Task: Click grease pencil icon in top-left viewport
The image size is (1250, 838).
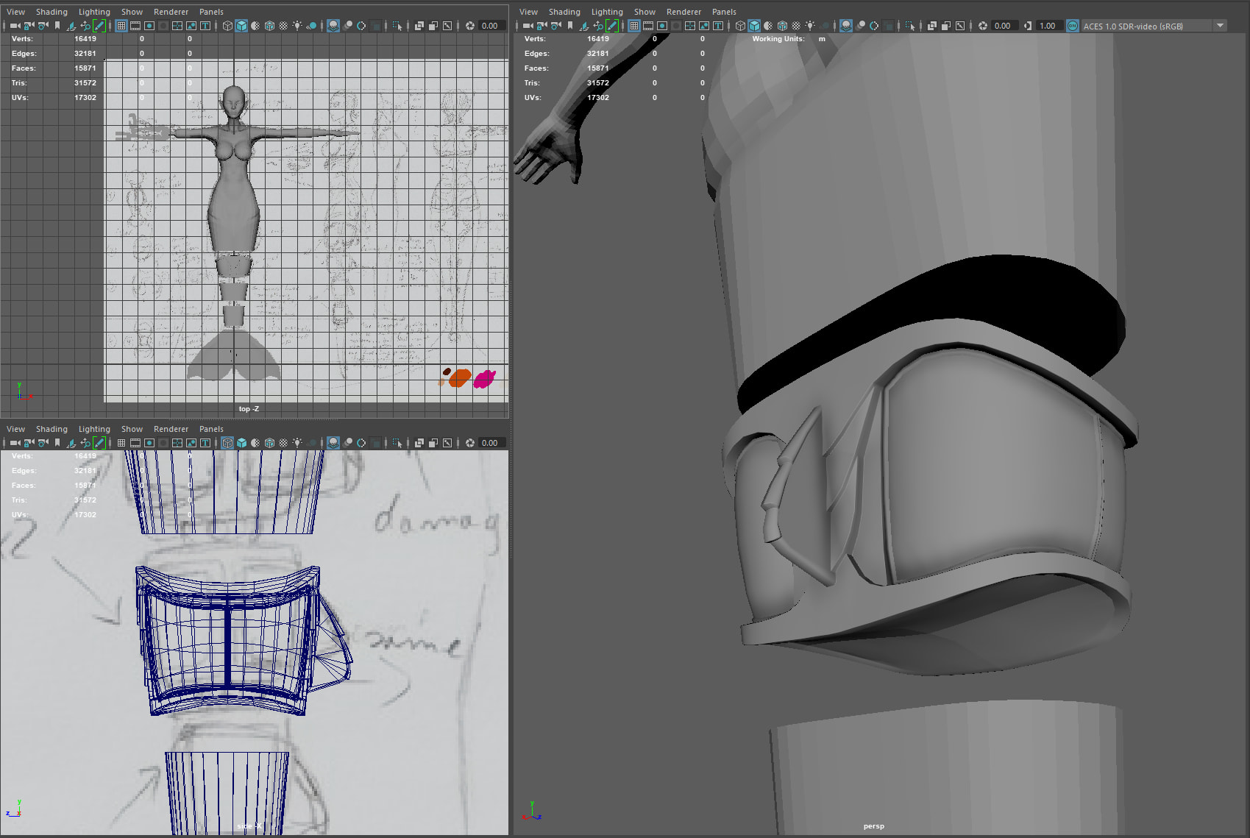Action: 99,26
